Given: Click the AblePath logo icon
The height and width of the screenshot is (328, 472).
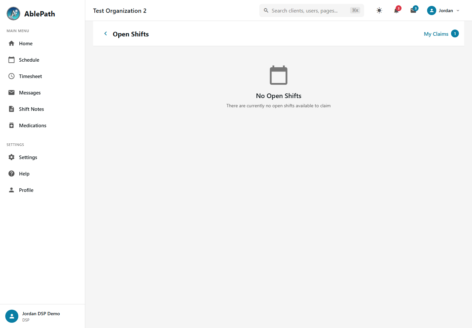Looking at the screenshot, I should coord(13,13).
